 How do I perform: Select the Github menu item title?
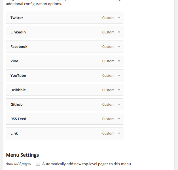(16, 105)
